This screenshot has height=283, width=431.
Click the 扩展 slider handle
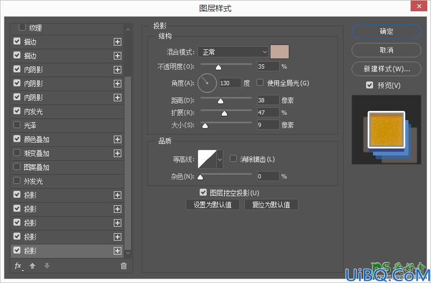pos(224,114)
